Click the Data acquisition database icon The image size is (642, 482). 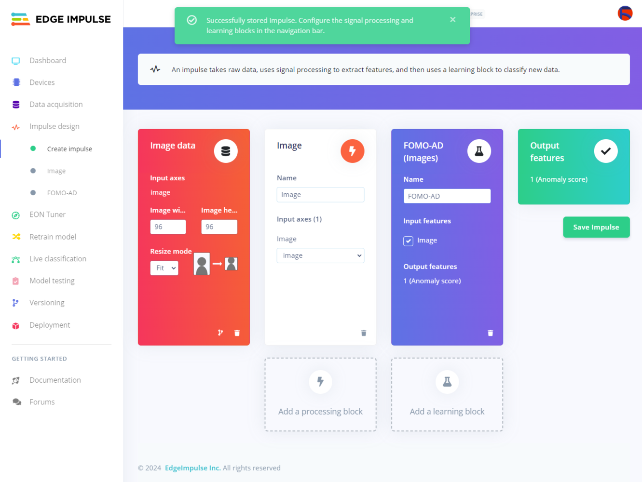tap(16, 105)
